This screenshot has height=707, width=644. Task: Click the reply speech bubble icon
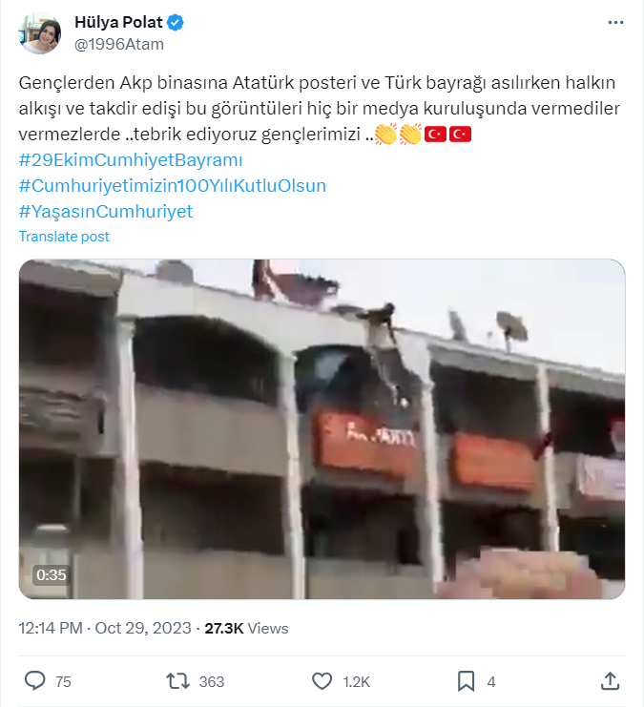coord(34,681)
